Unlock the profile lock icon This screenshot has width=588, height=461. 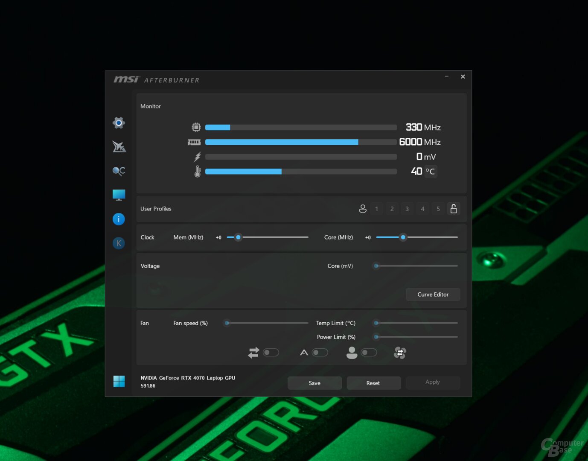tap(454, 209)
